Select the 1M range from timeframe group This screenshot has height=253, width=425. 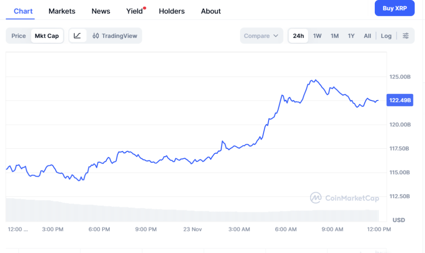[335, 36]
